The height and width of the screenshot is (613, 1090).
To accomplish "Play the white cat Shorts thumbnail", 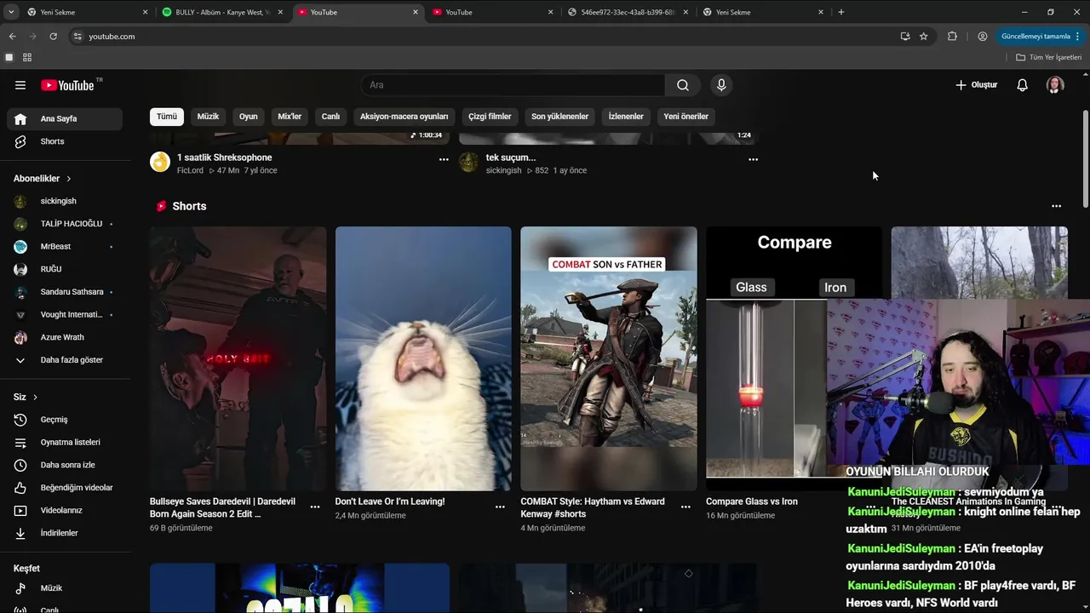I will [x=423, y=358].
